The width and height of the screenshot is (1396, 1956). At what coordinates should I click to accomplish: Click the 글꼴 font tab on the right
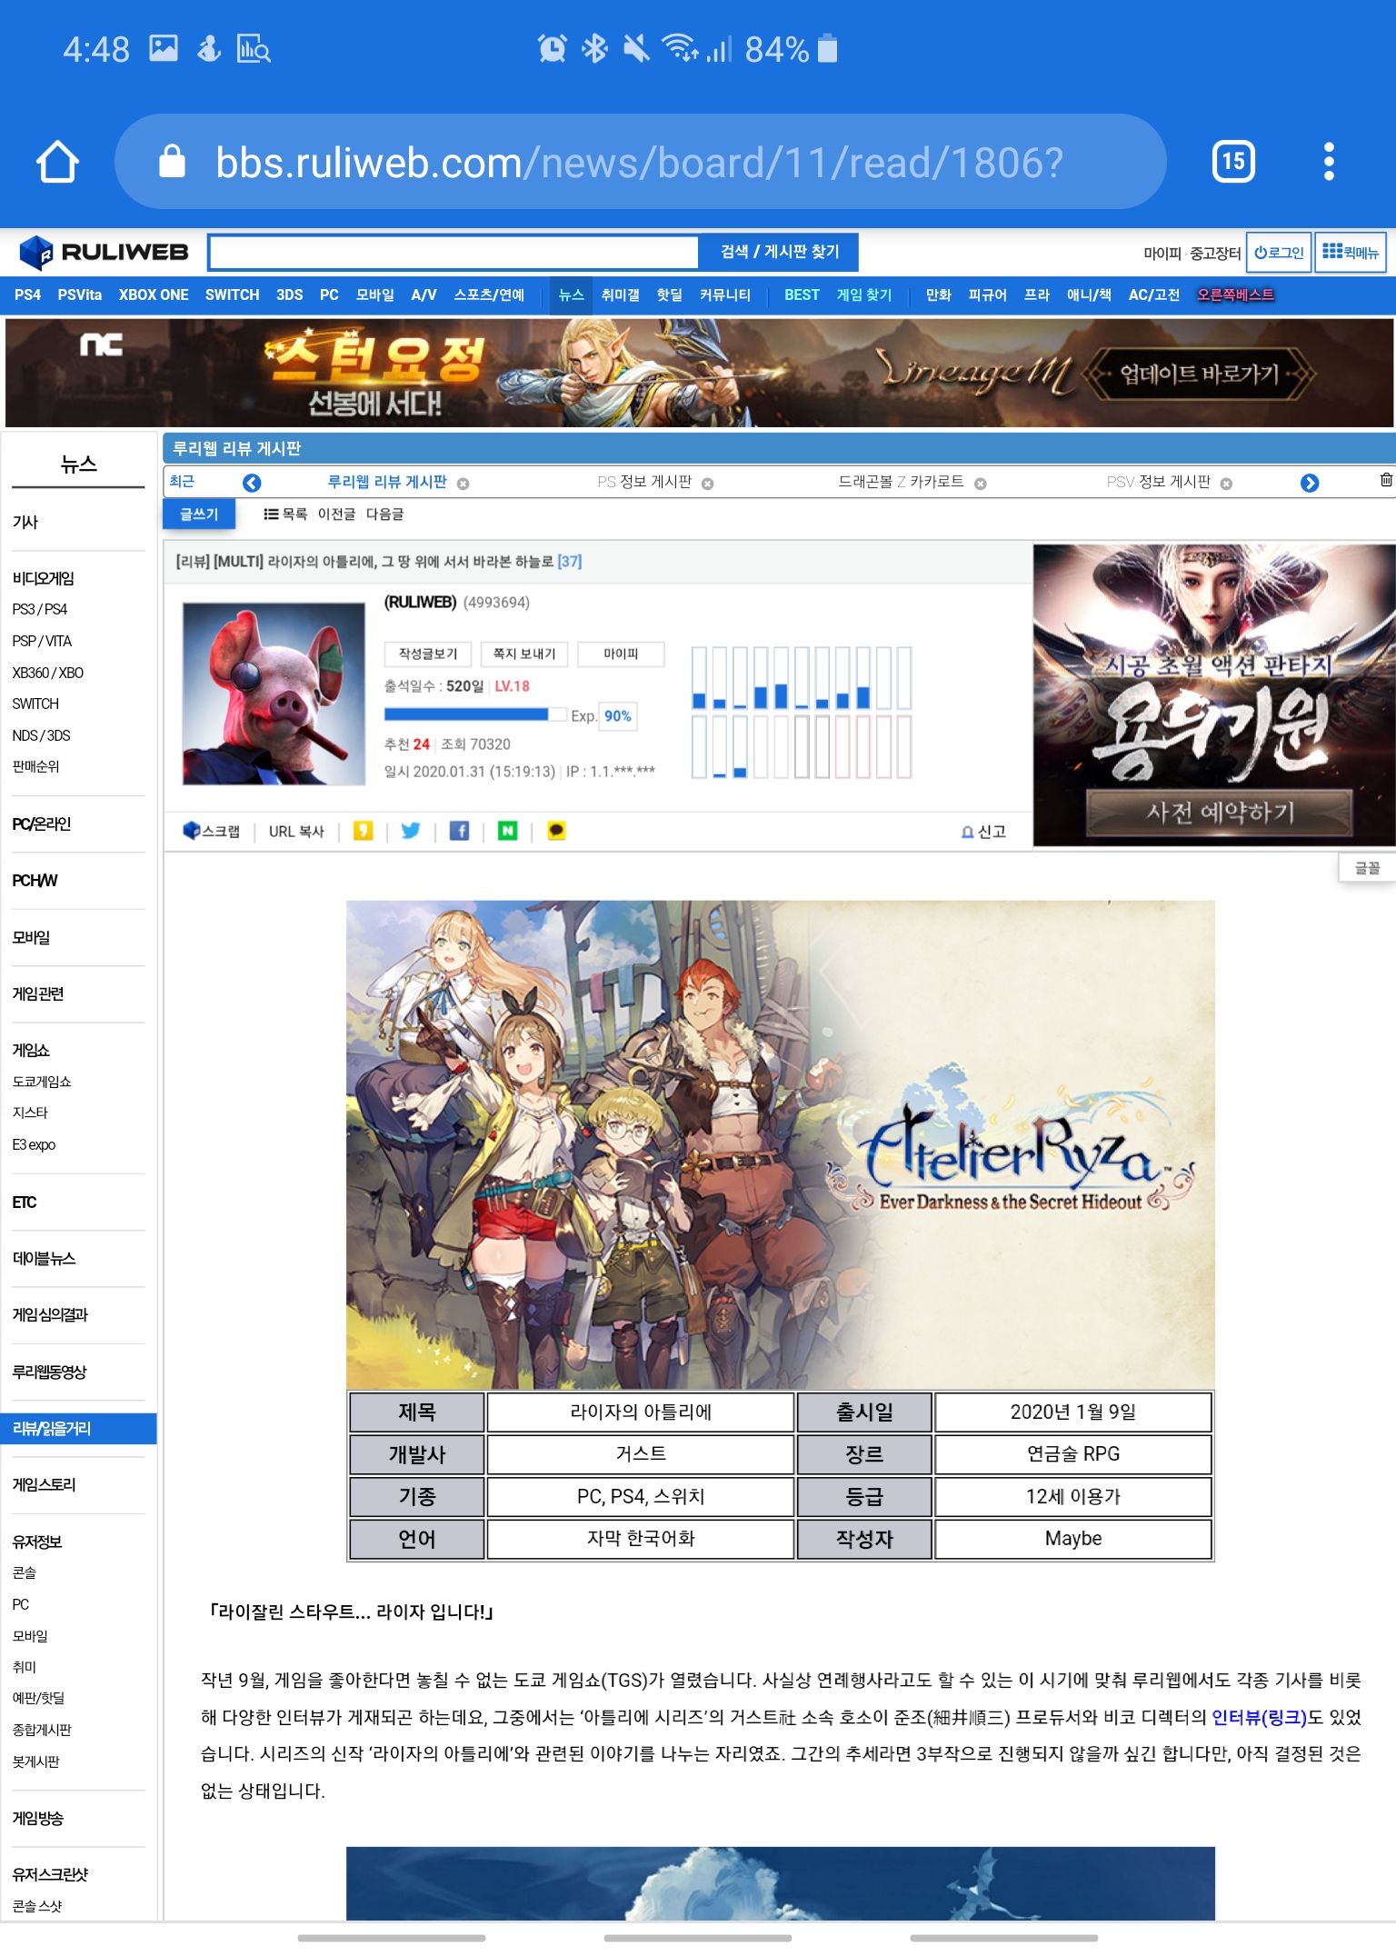pos(1367,868)
